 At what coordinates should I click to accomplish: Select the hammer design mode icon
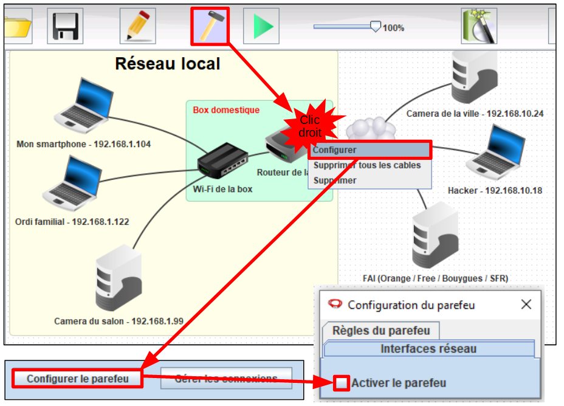click(210, 26)
